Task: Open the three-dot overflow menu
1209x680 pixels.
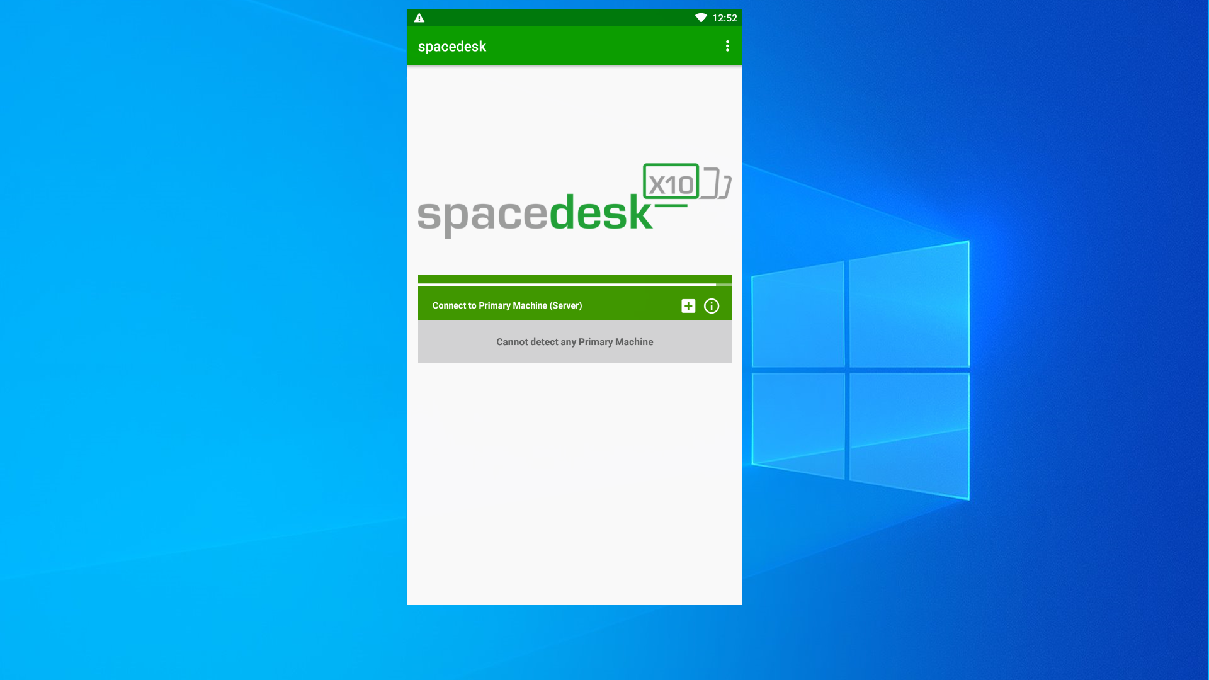Action: point(727,46)
